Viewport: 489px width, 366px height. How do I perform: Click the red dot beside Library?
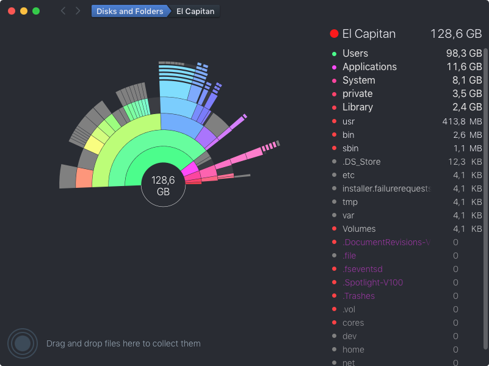click(x=334, y=107)
